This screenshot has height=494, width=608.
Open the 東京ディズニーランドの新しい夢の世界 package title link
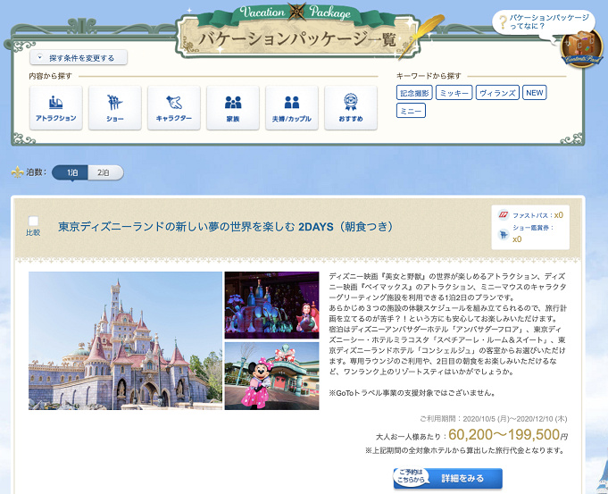coord(225,227)
